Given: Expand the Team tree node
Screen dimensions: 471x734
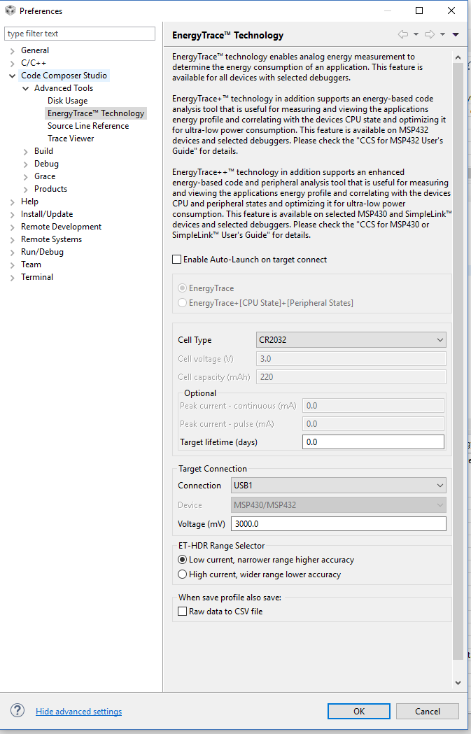Looking at the screenshot, I should (x=12, y=265).
